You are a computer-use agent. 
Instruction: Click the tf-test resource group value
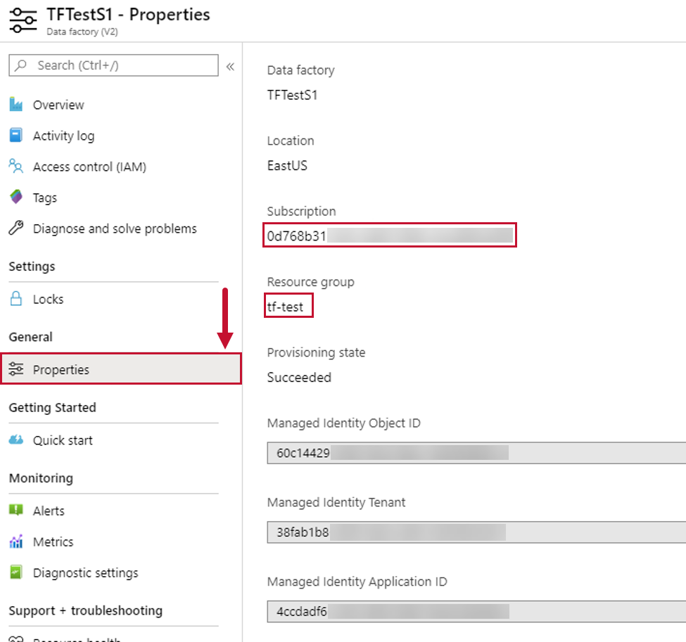[285, 307]
